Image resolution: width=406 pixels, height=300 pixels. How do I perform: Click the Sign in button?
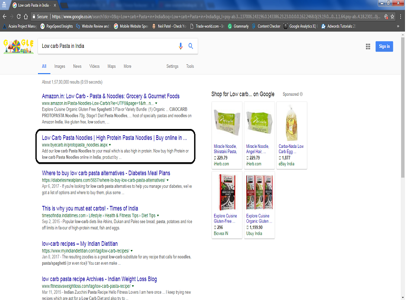click(384, 46)
